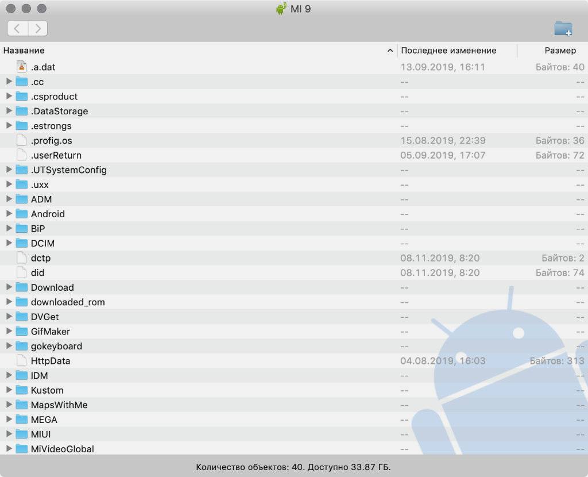This screenshot has height=477, width=588.
Task: Click the .csproduct folder icon
Action: (22, 97)
